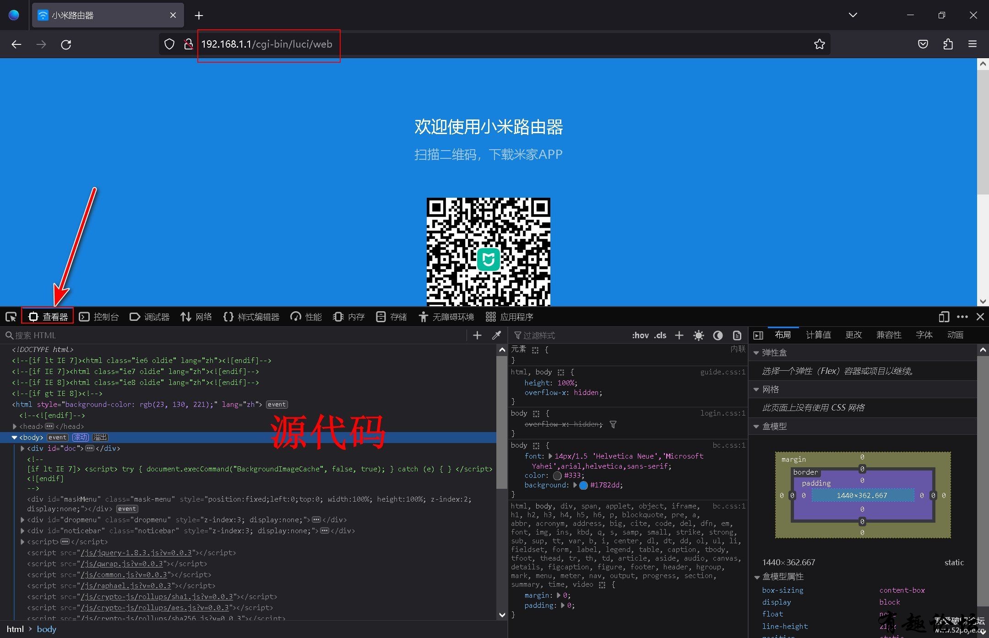Open the 调试器 panel
Screen dimensions: 989x638
coord(150,317)
